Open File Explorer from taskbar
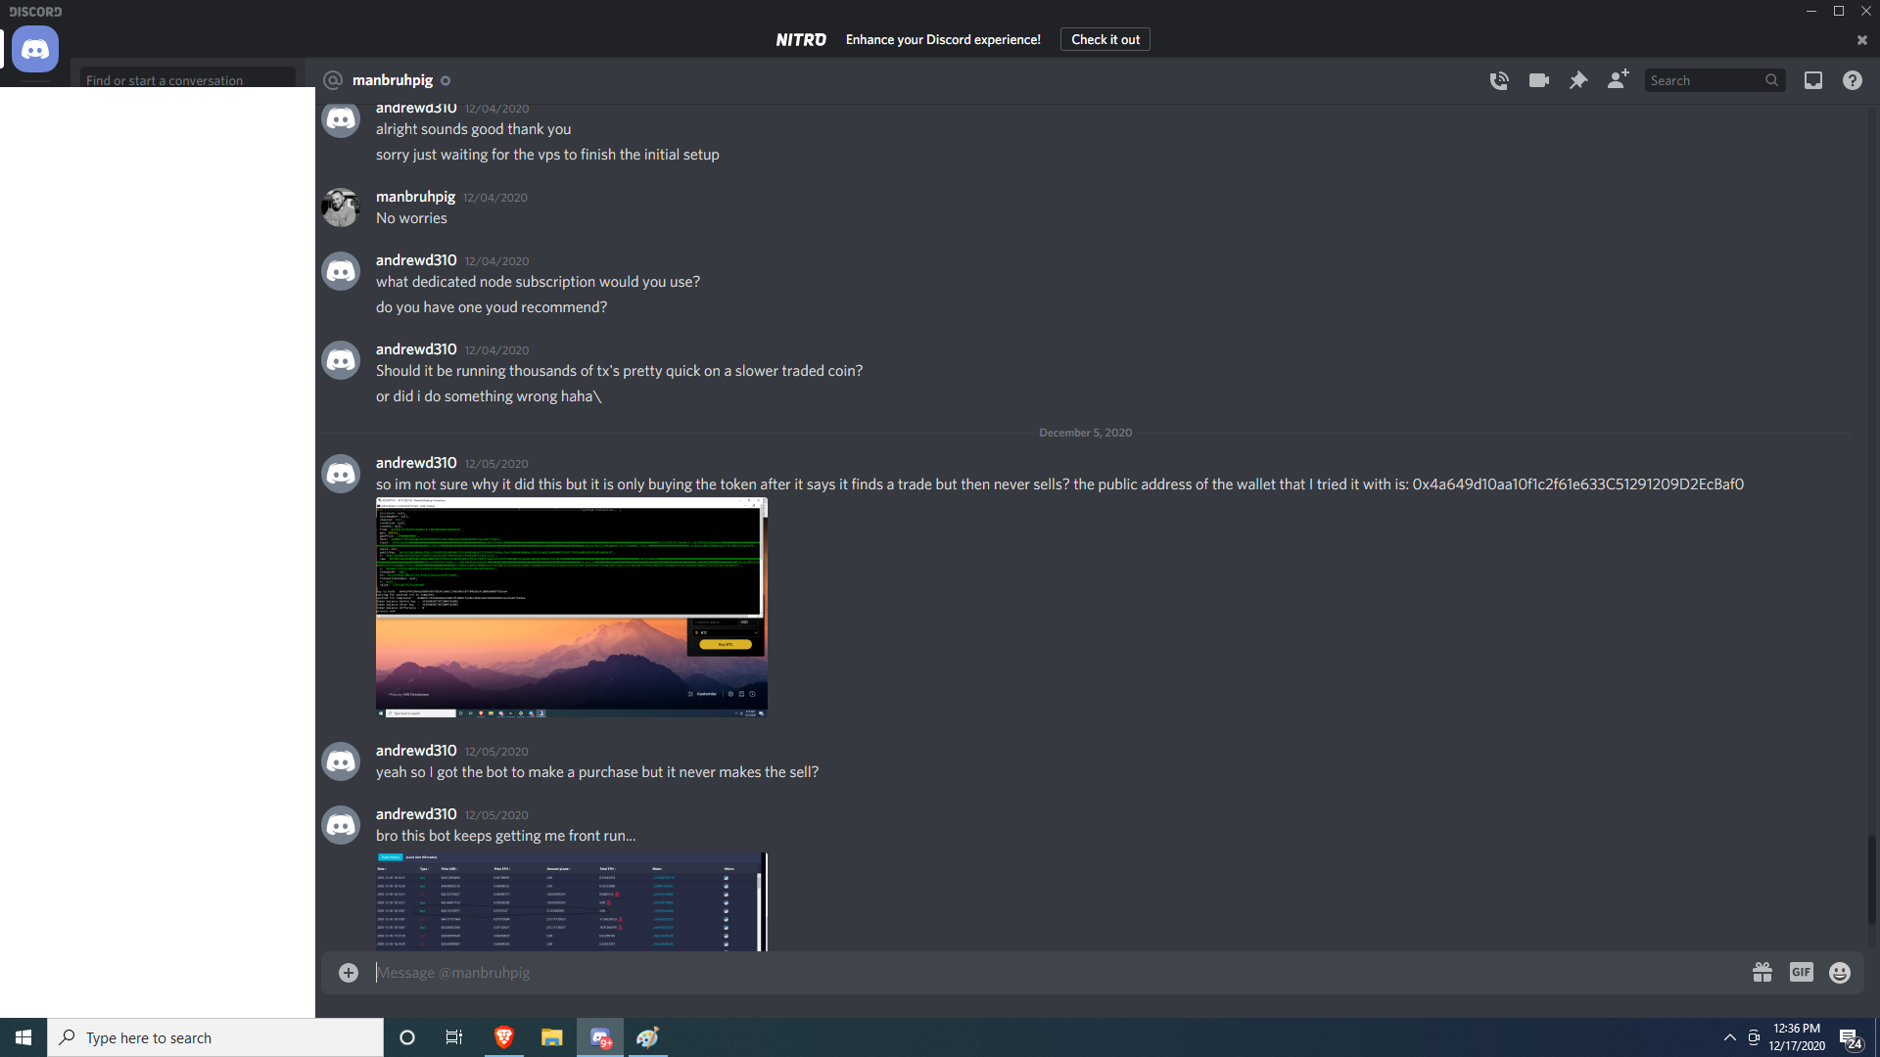This screenshot has width=1880, height=1057. (x=551, y=1037)
